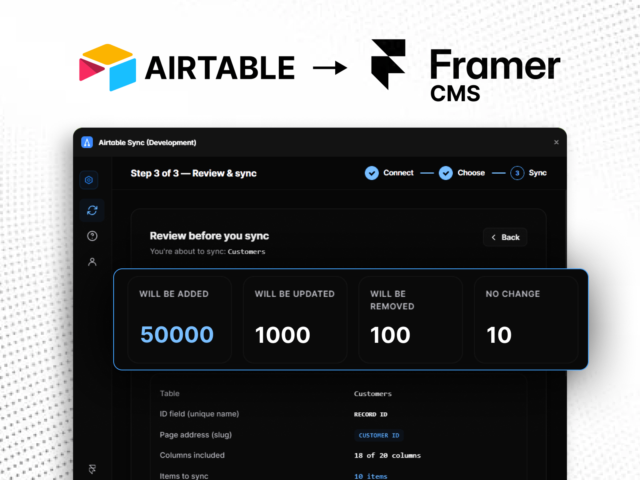Click the step 3 circle indicator
The image size is (640, 480).
point(517,173)
